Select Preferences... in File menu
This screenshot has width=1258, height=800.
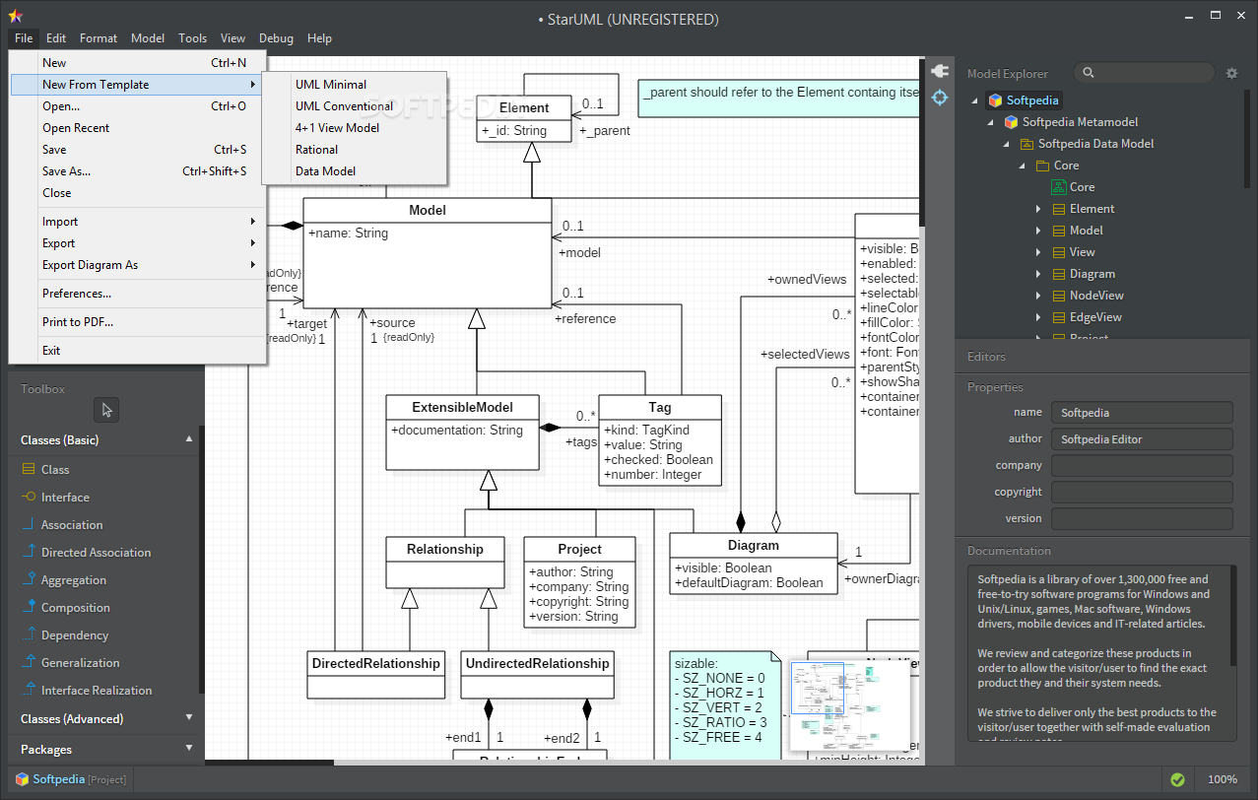coord(138,294)
